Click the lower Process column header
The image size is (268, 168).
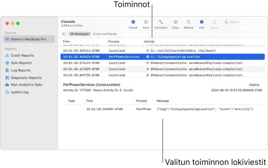point(141,101)
